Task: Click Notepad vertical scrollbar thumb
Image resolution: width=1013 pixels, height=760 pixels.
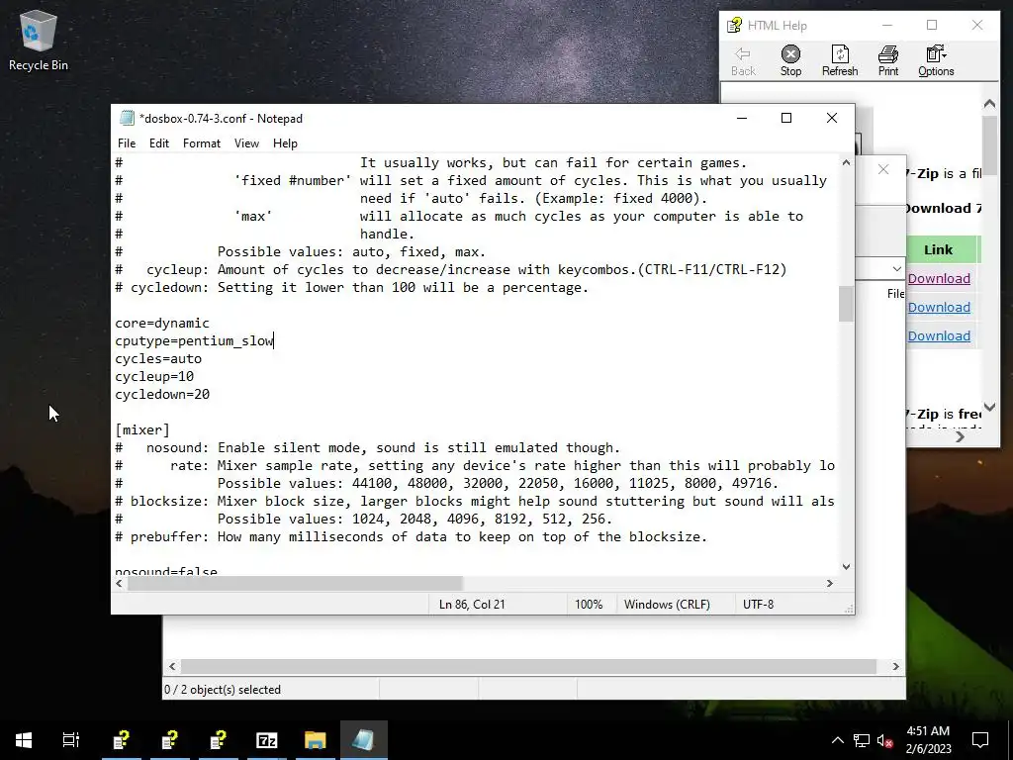Action: [846, 304]
